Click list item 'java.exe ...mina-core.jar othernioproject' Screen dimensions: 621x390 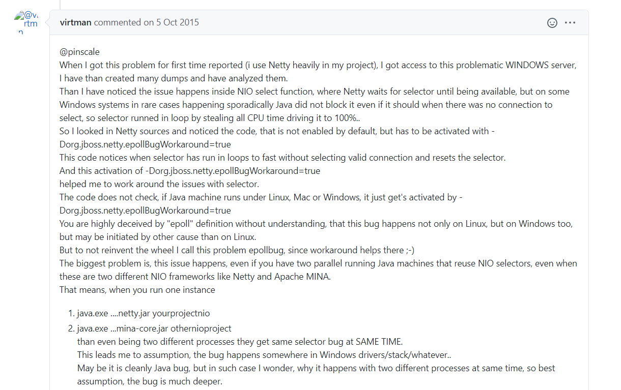click(154, 328)
